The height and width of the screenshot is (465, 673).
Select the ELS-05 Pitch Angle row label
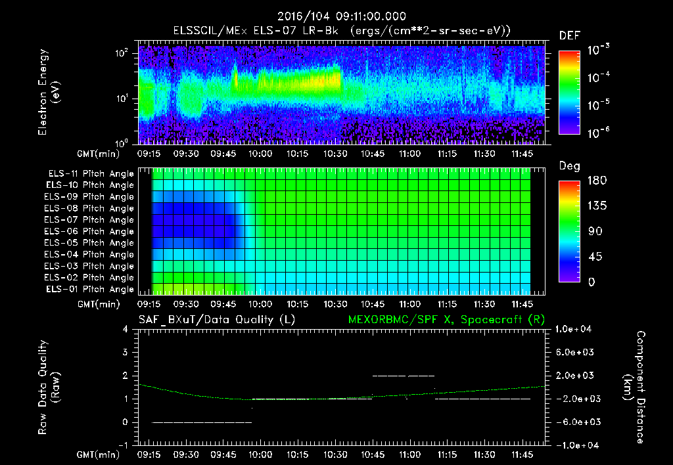tap(89, 243)
